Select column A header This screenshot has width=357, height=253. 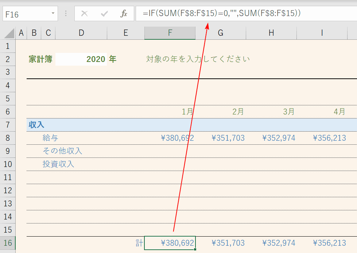pyautogui.click(x=21, y=33)
